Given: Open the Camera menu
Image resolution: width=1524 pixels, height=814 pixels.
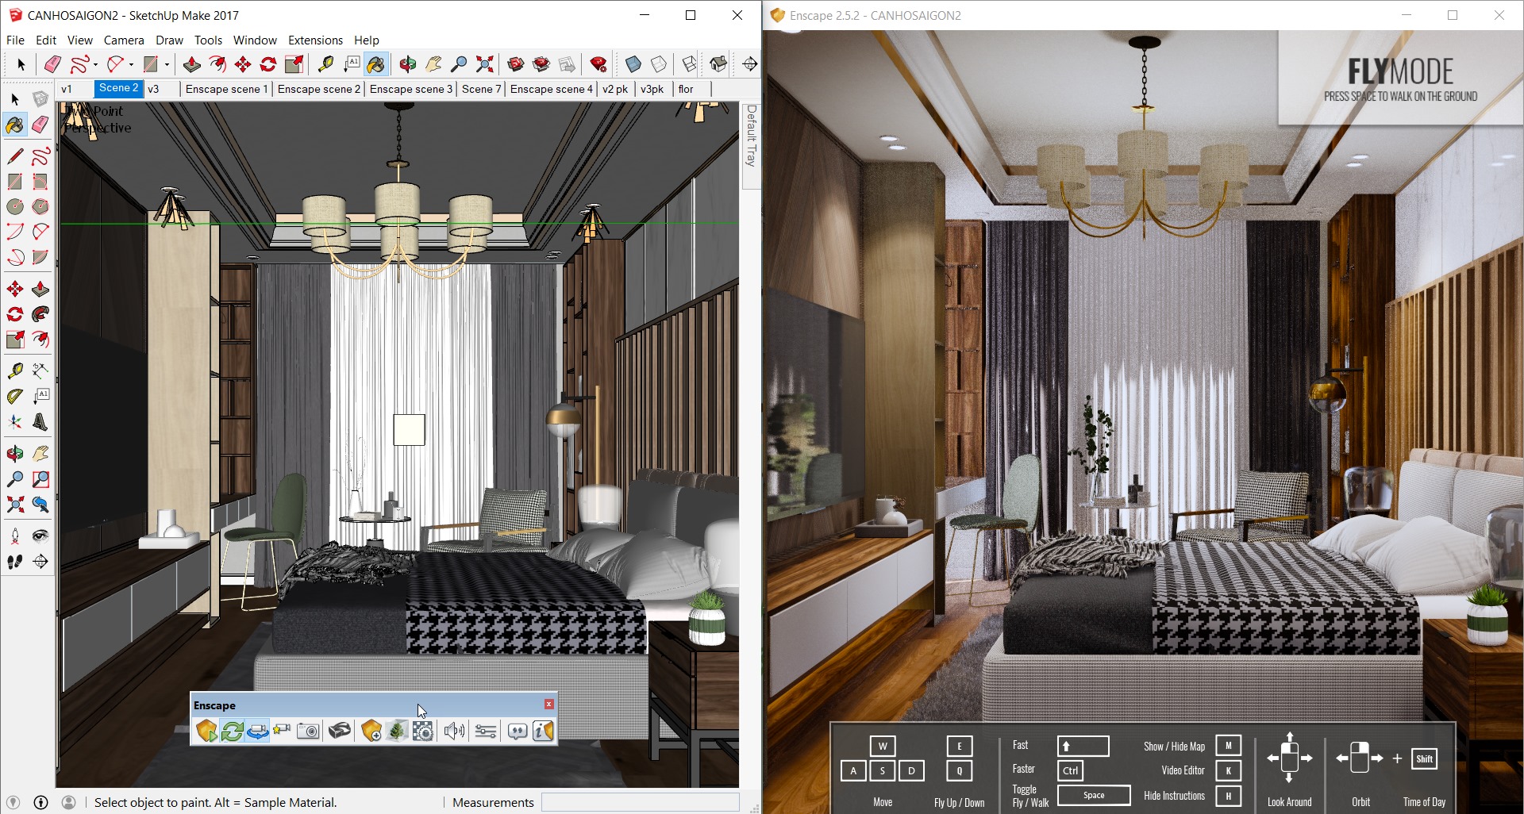Looking at the screenshot, I should pyautogui.click(x=124, y=40).
